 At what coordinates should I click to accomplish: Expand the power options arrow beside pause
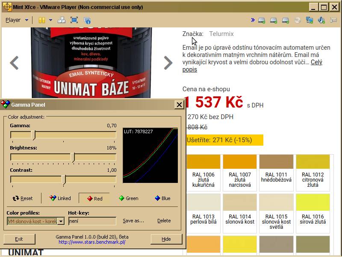50,20
